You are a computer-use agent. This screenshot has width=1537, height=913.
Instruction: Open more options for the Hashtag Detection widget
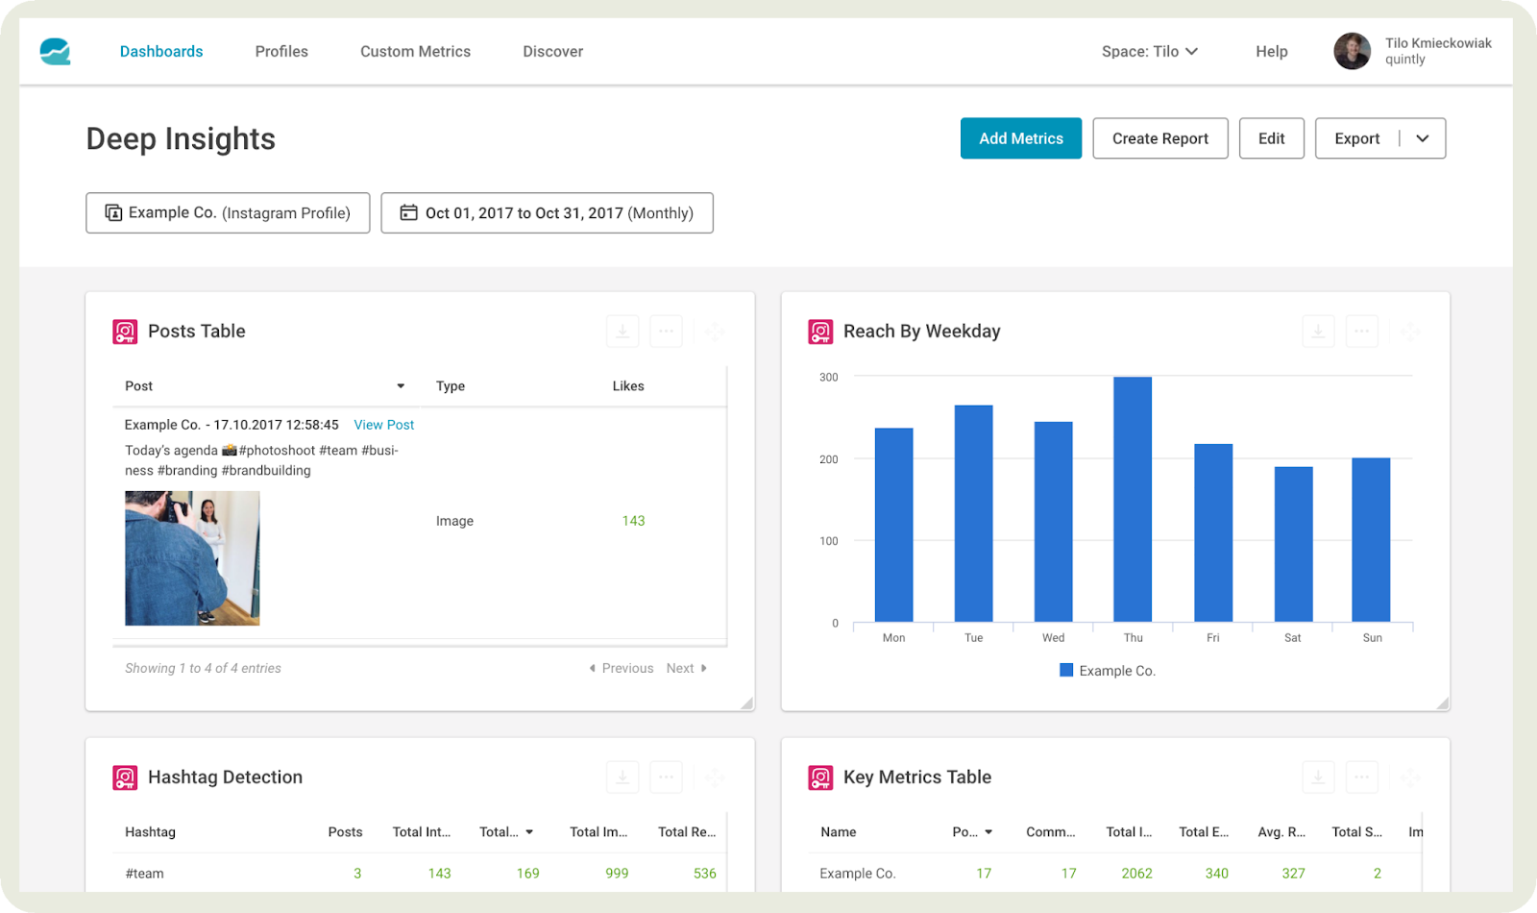[666, 777]
